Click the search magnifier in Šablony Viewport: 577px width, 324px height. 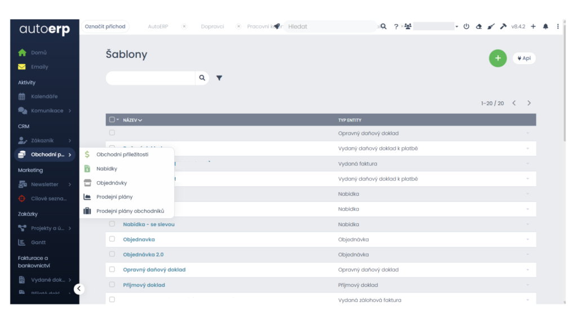tap(202, 78)
